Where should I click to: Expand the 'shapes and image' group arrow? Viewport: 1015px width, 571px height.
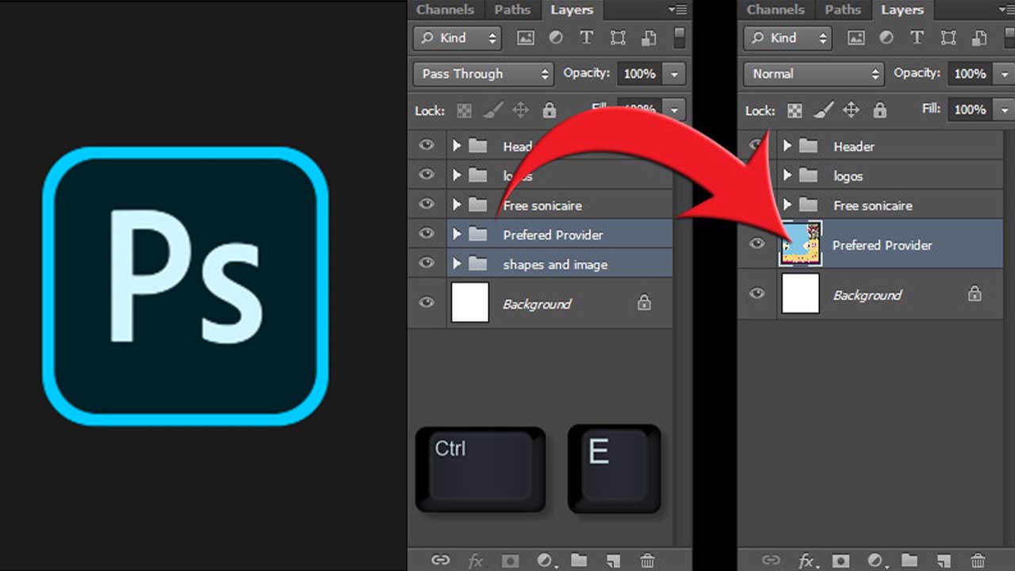pos(457,263)
